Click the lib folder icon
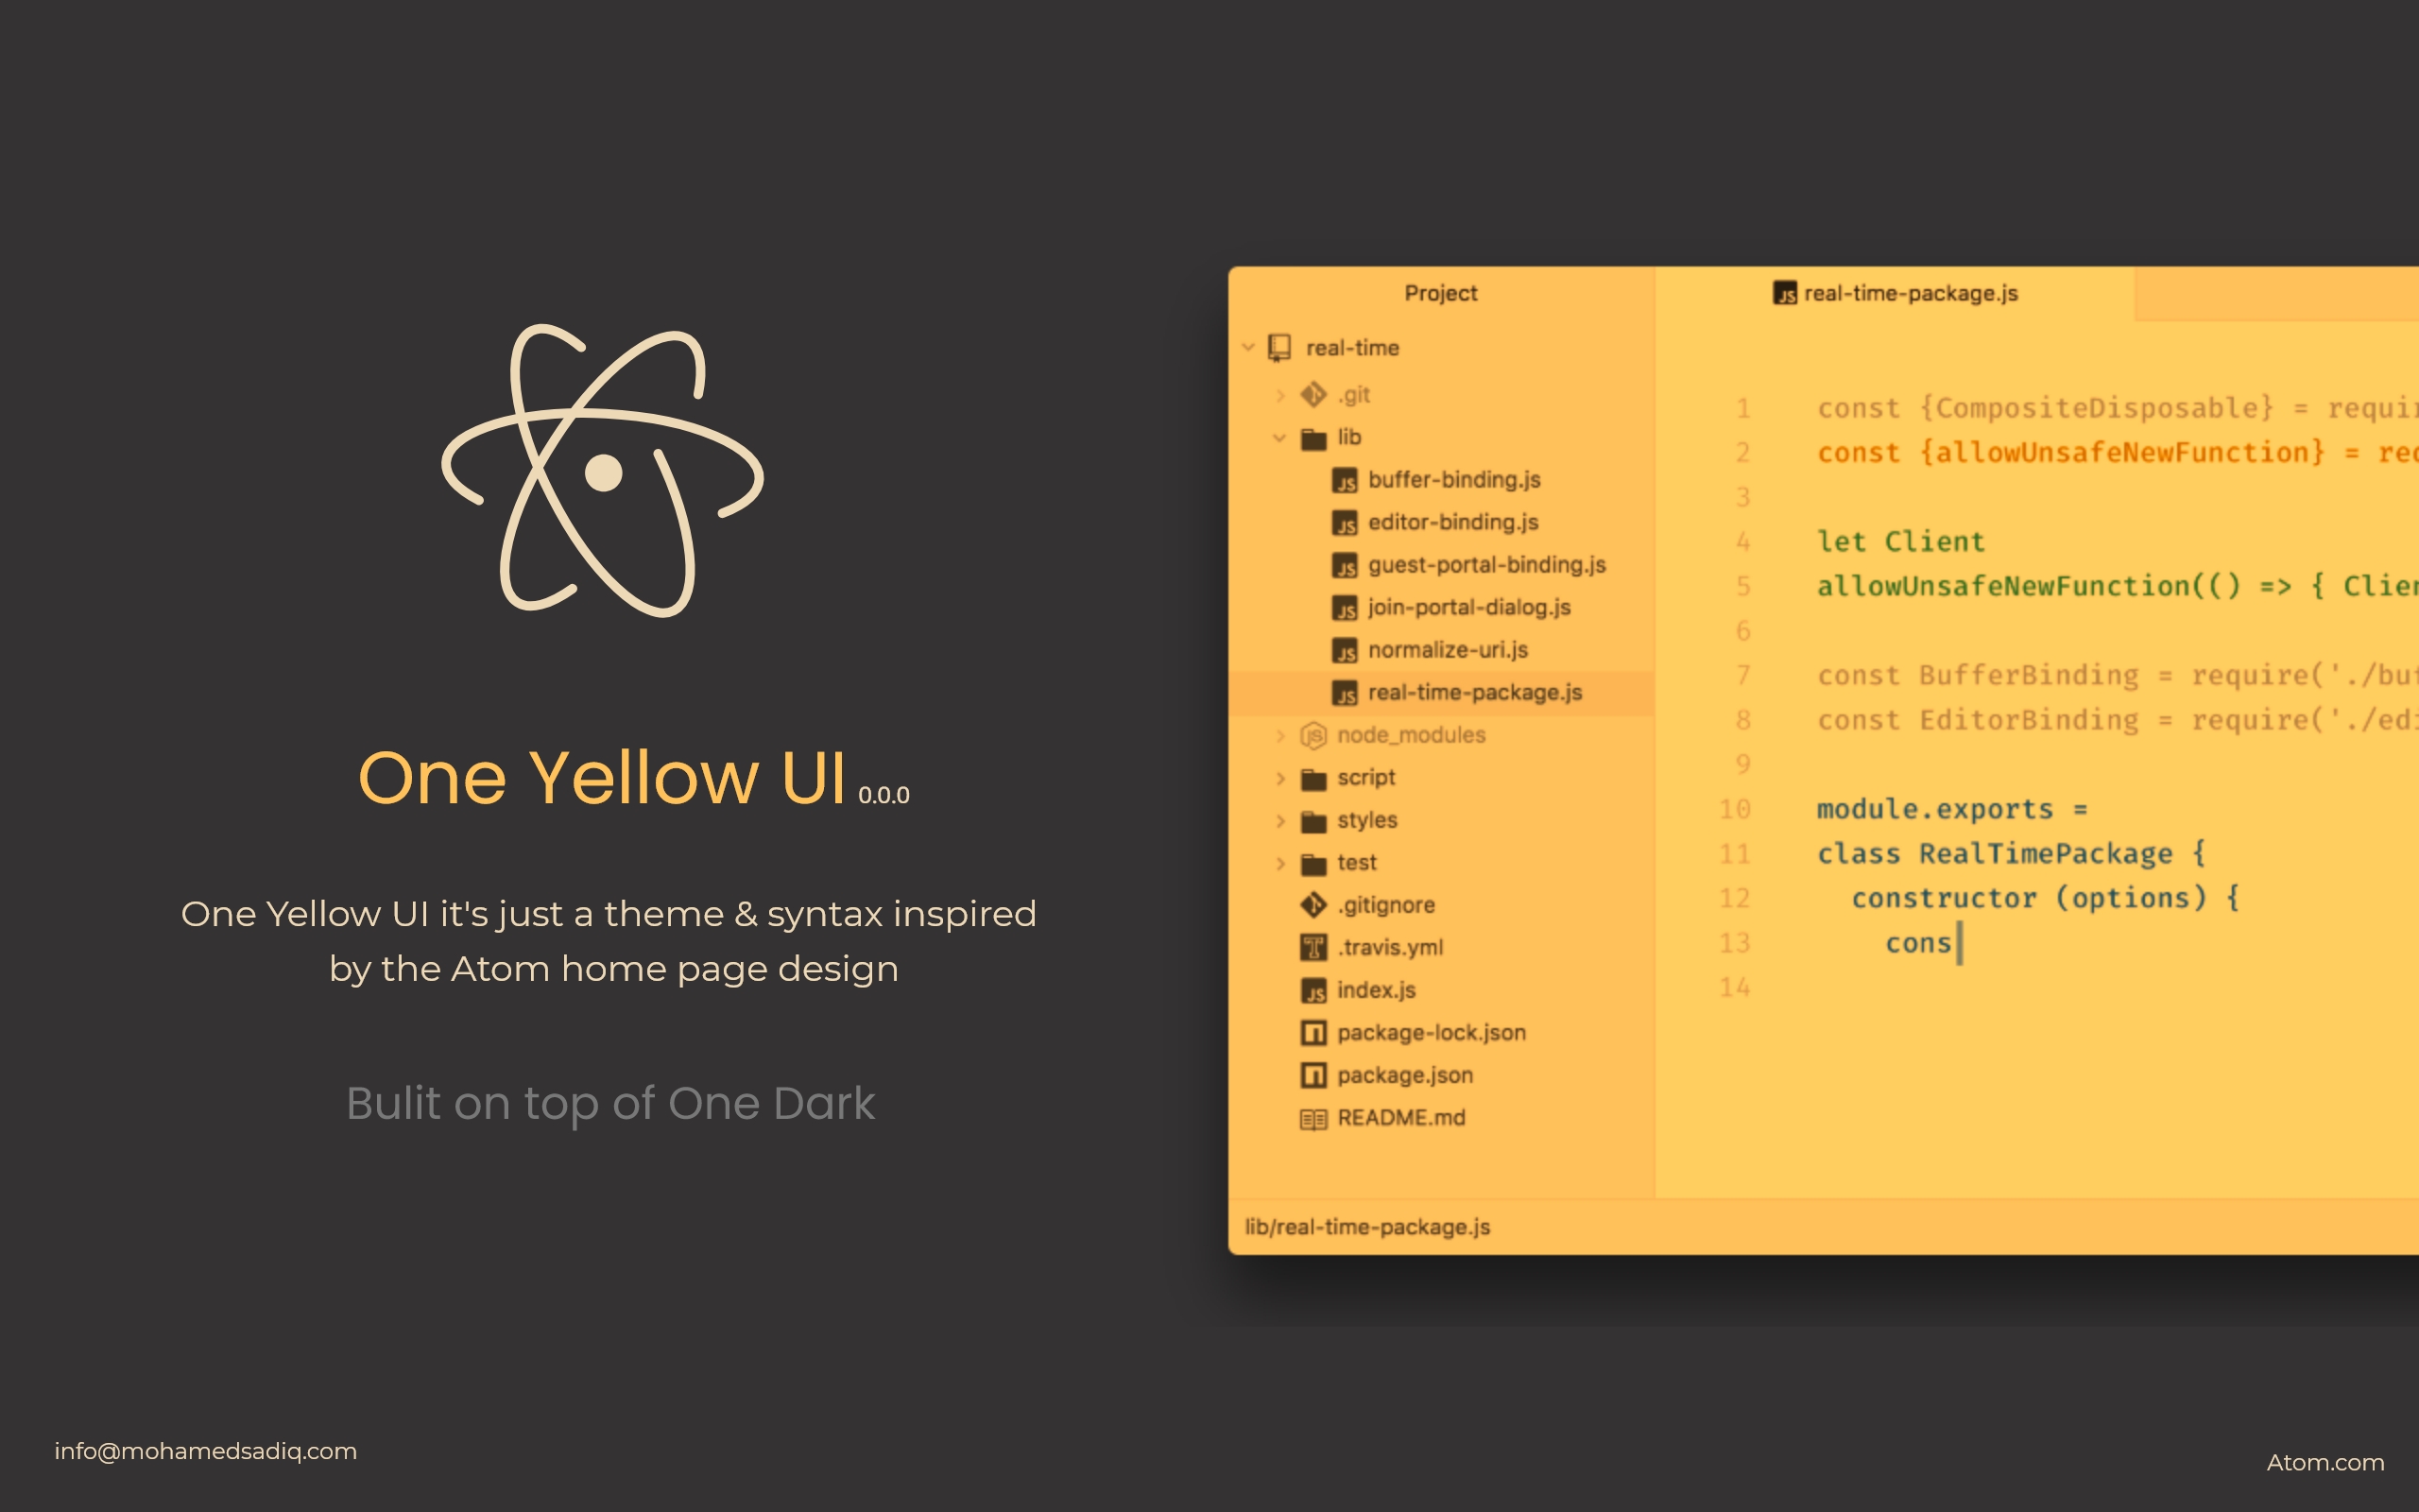The width and height of the screenshot is (2419, 1512). pyautogui.click(x=1313, y=438)
